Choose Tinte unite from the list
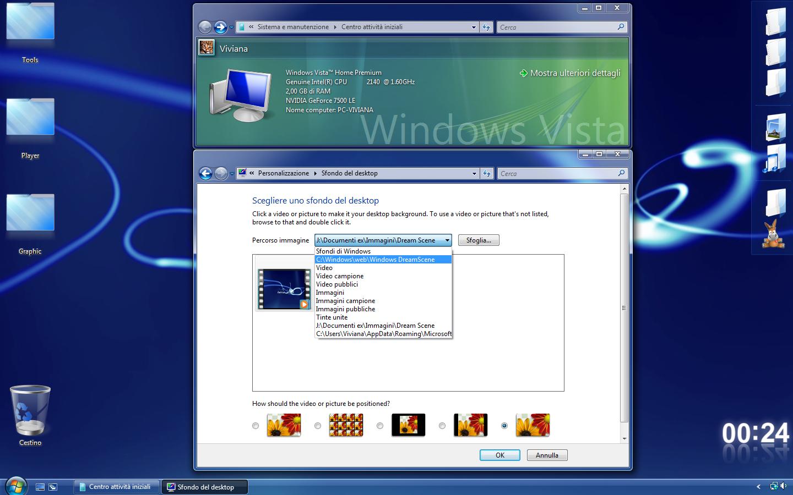Viewport: 793px width, 495px height. coord(332,317)
